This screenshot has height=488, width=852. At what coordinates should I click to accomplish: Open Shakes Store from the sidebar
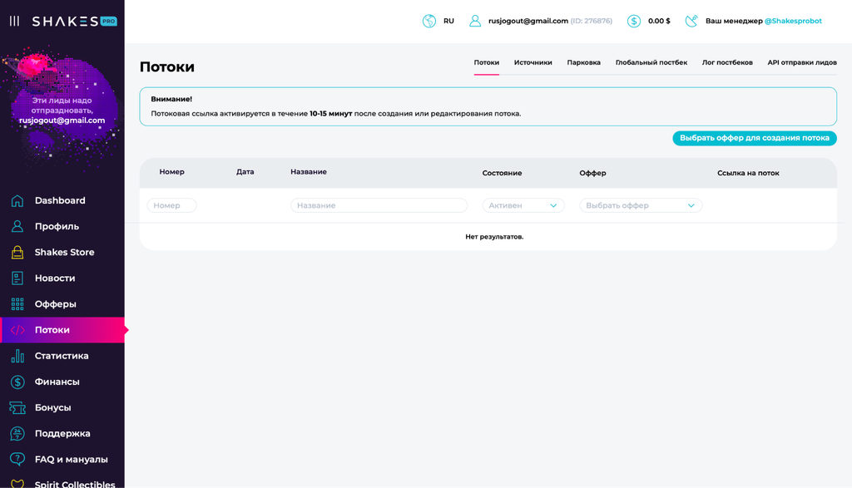(x=64, y=253)
